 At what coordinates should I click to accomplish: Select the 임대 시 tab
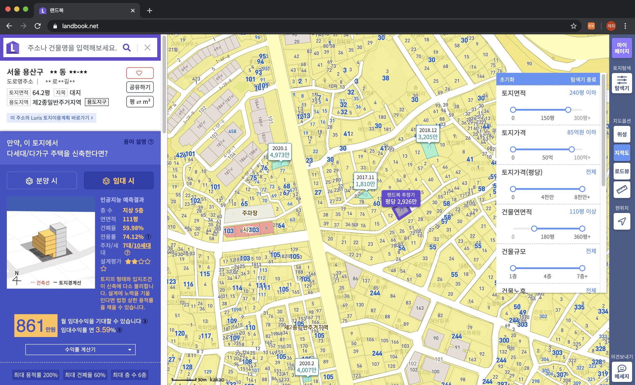[119, 181]
